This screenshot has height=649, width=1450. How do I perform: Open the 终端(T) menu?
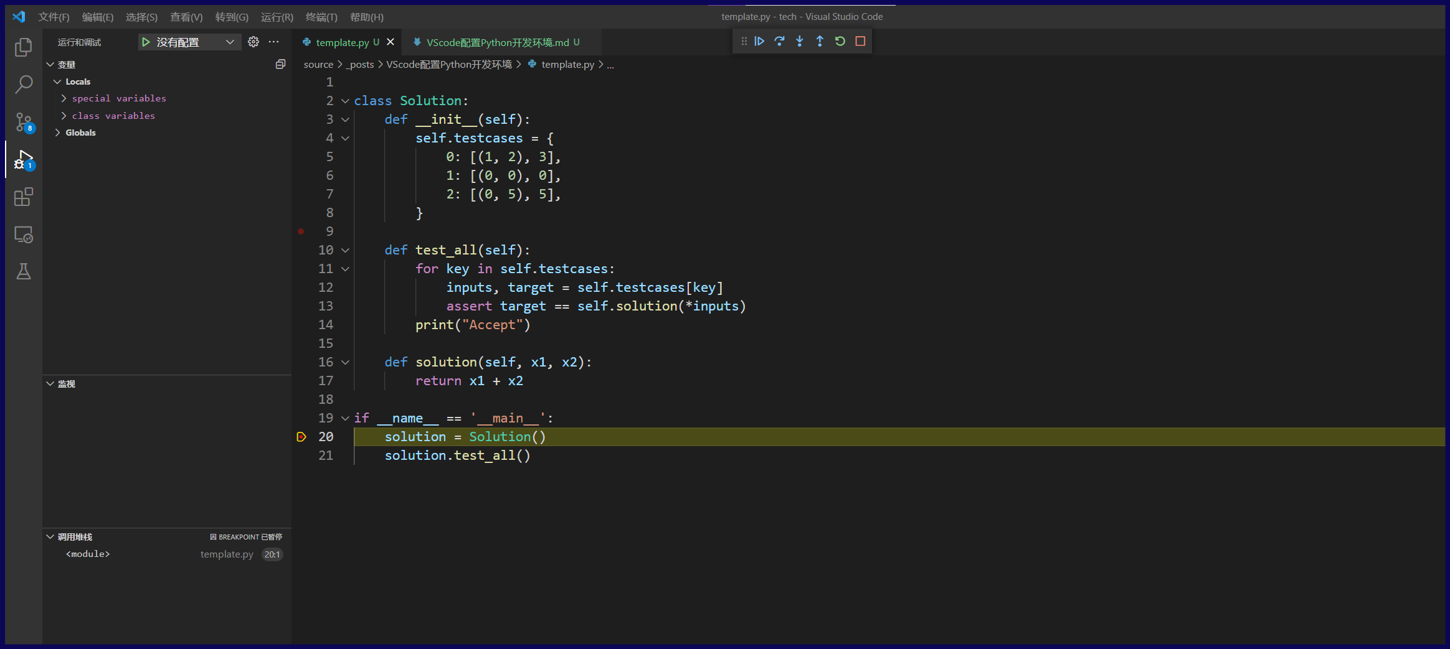pos(321,17)
